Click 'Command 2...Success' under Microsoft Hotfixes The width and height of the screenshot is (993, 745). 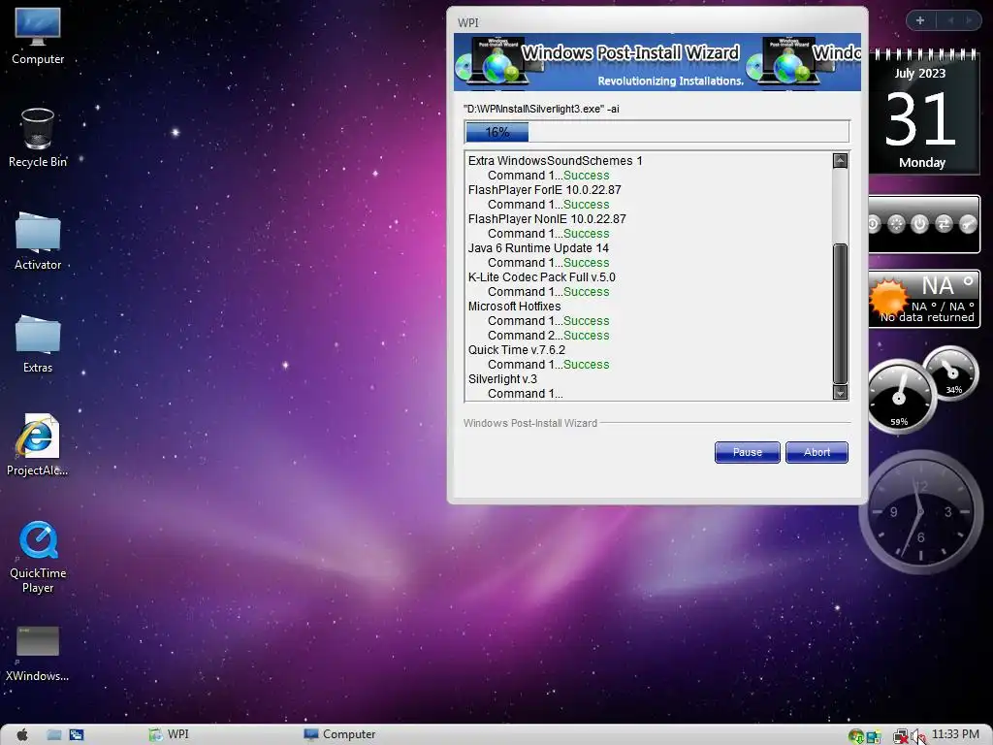[548, 336]
